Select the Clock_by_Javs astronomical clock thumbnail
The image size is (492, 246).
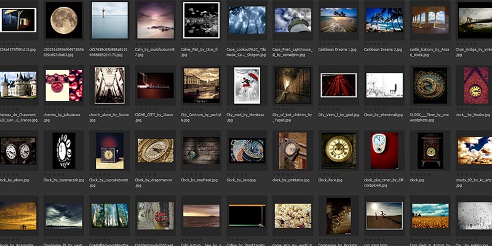pyautogui.click(x=247, y=151)
